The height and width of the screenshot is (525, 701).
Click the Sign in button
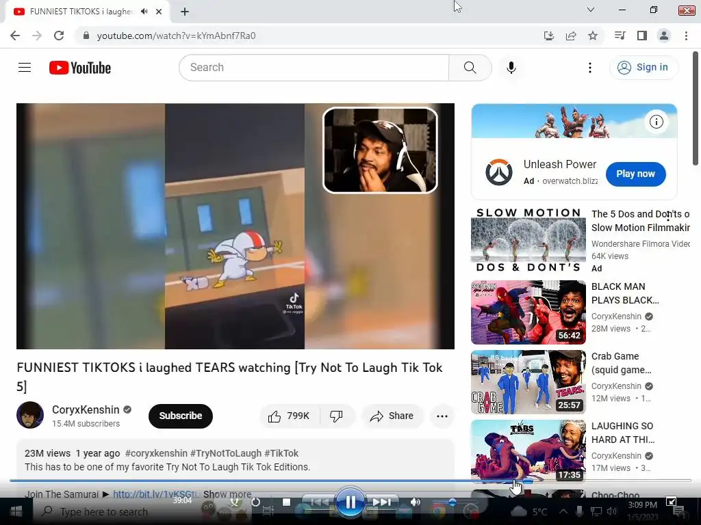pyautogui.click(x=643, y=68)
